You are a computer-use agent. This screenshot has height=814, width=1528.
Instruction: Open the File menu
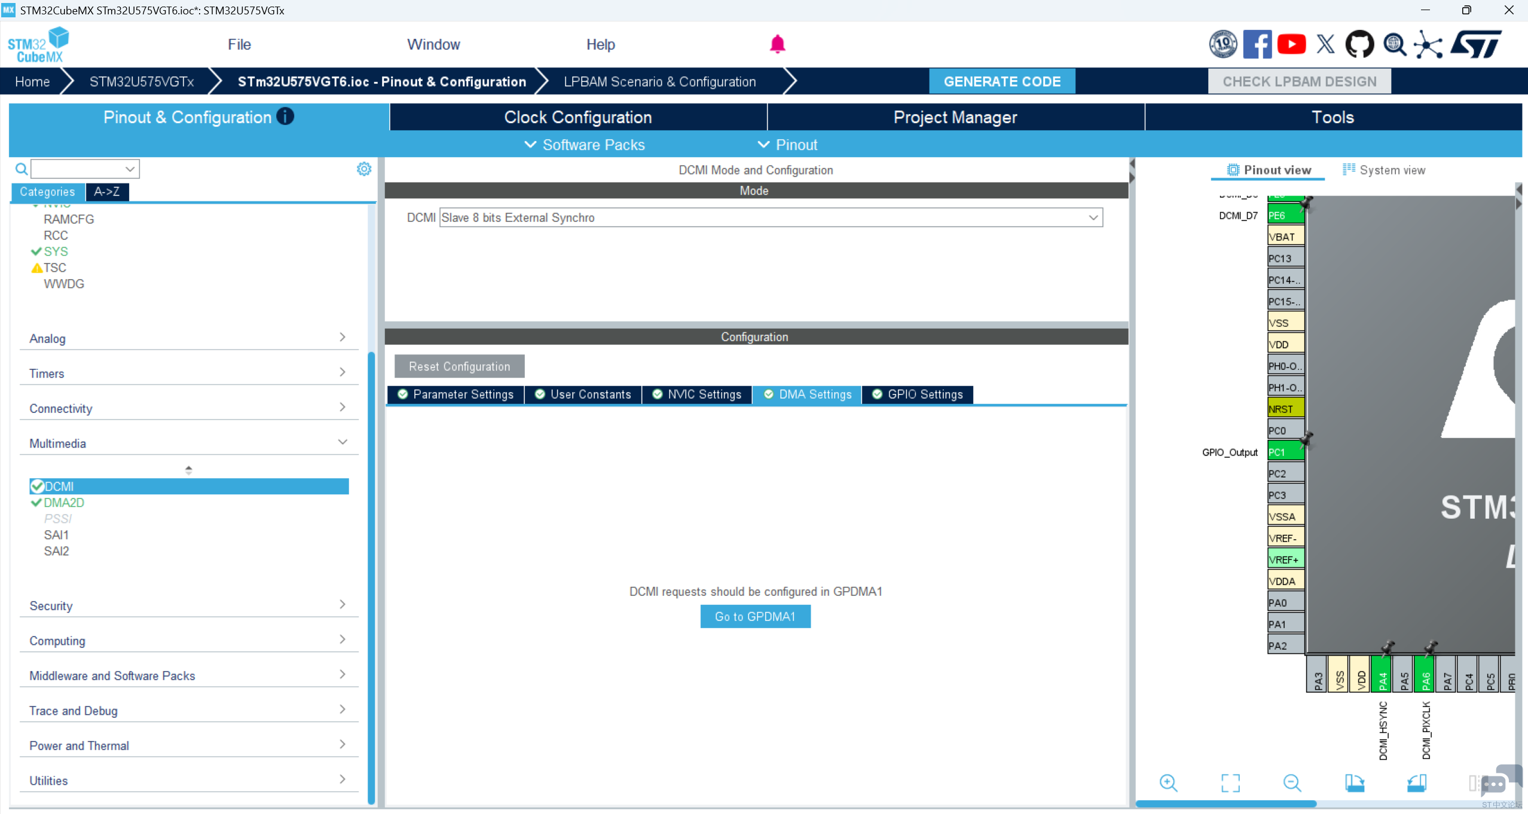point(239,44)
